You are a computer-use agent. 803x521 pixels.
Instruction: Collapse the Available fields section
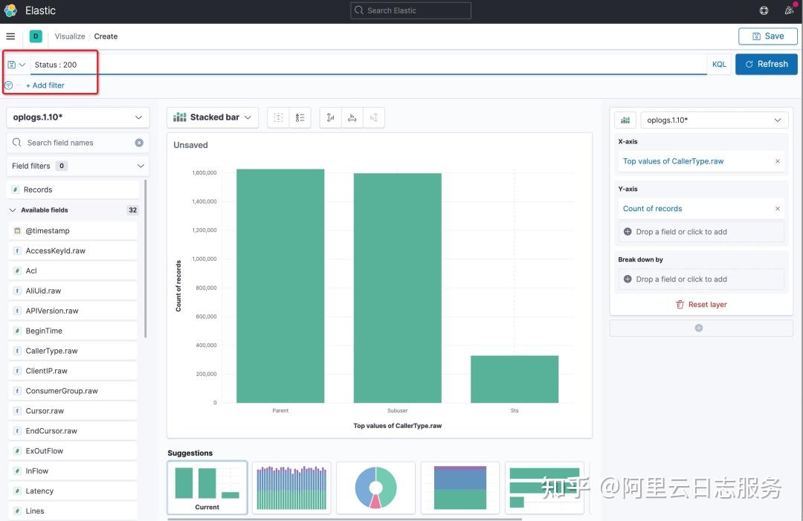(x=12, y=210)
